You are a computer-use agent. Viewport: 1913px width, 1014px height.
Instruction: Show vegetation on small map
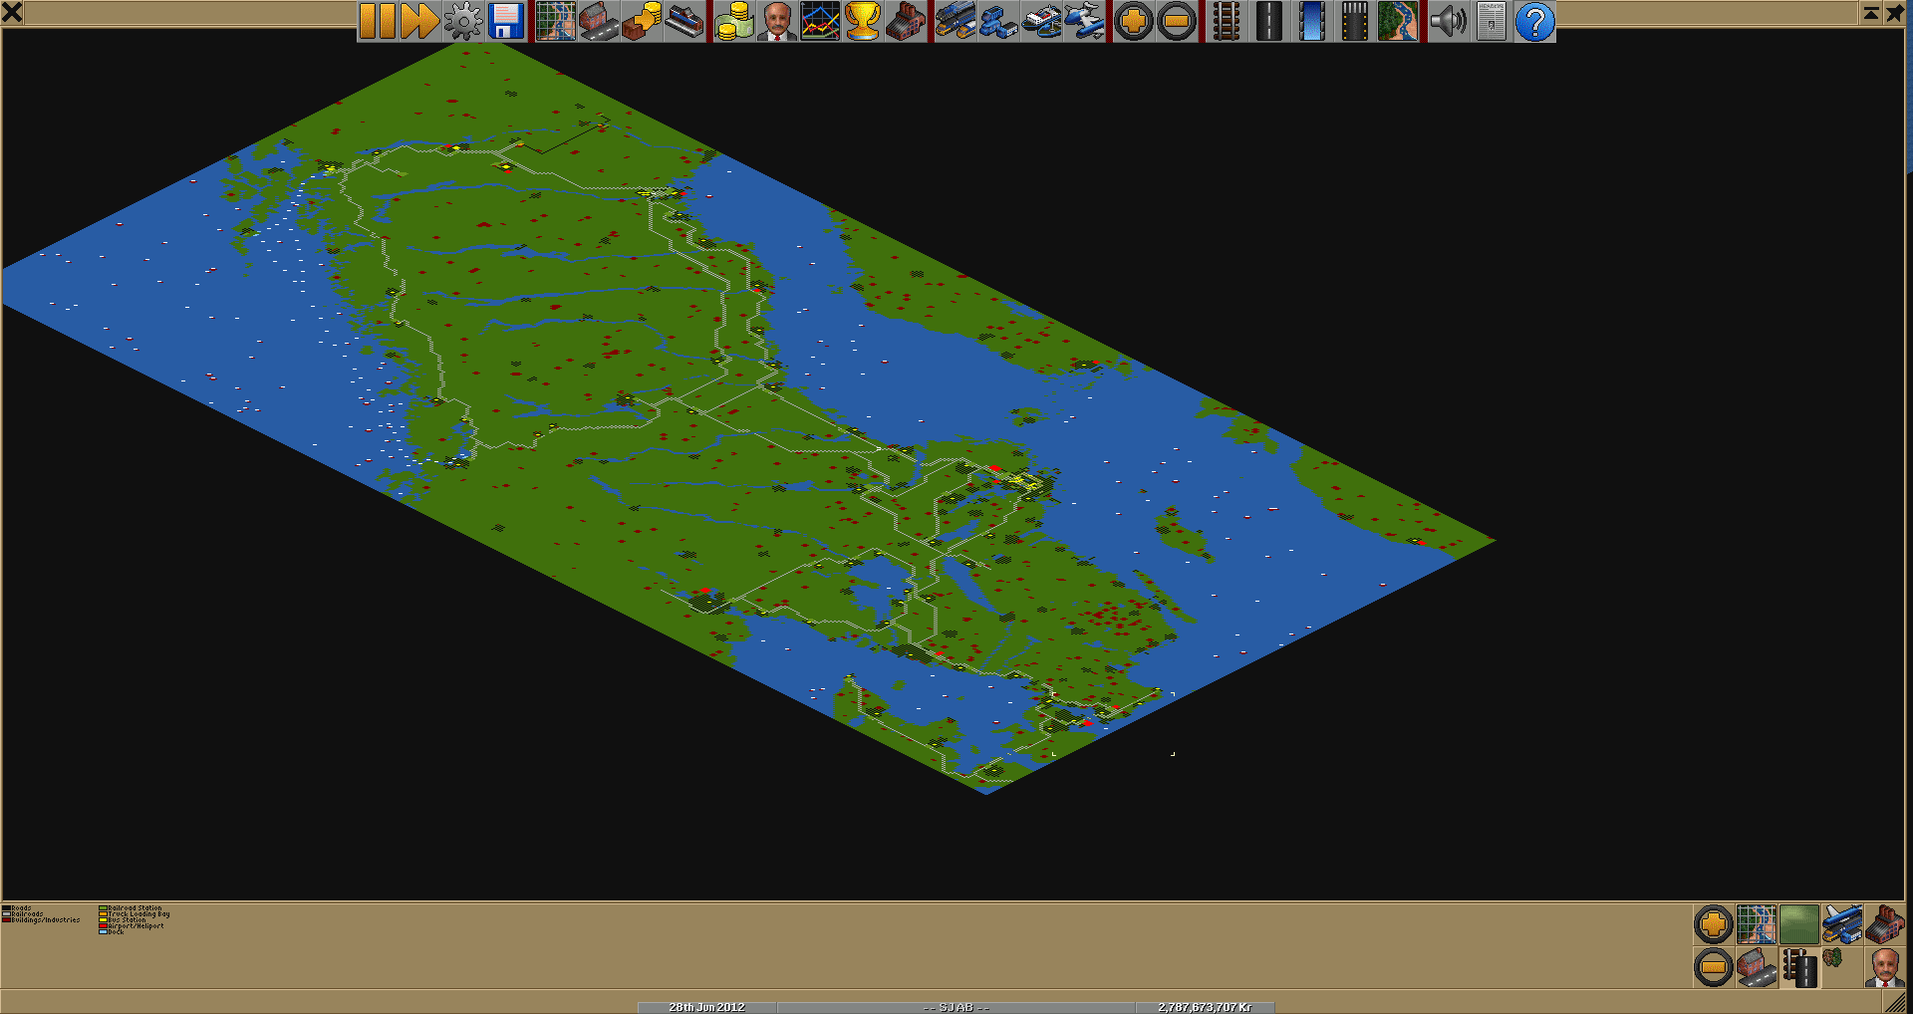1842,967
